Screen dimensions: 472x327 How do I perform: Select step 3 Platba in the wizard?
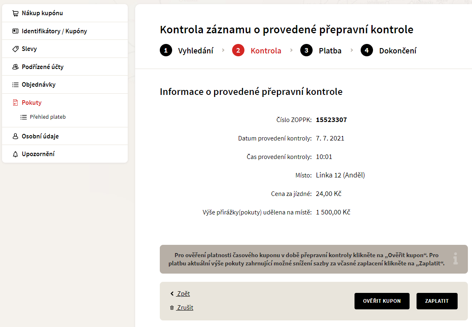321,51
